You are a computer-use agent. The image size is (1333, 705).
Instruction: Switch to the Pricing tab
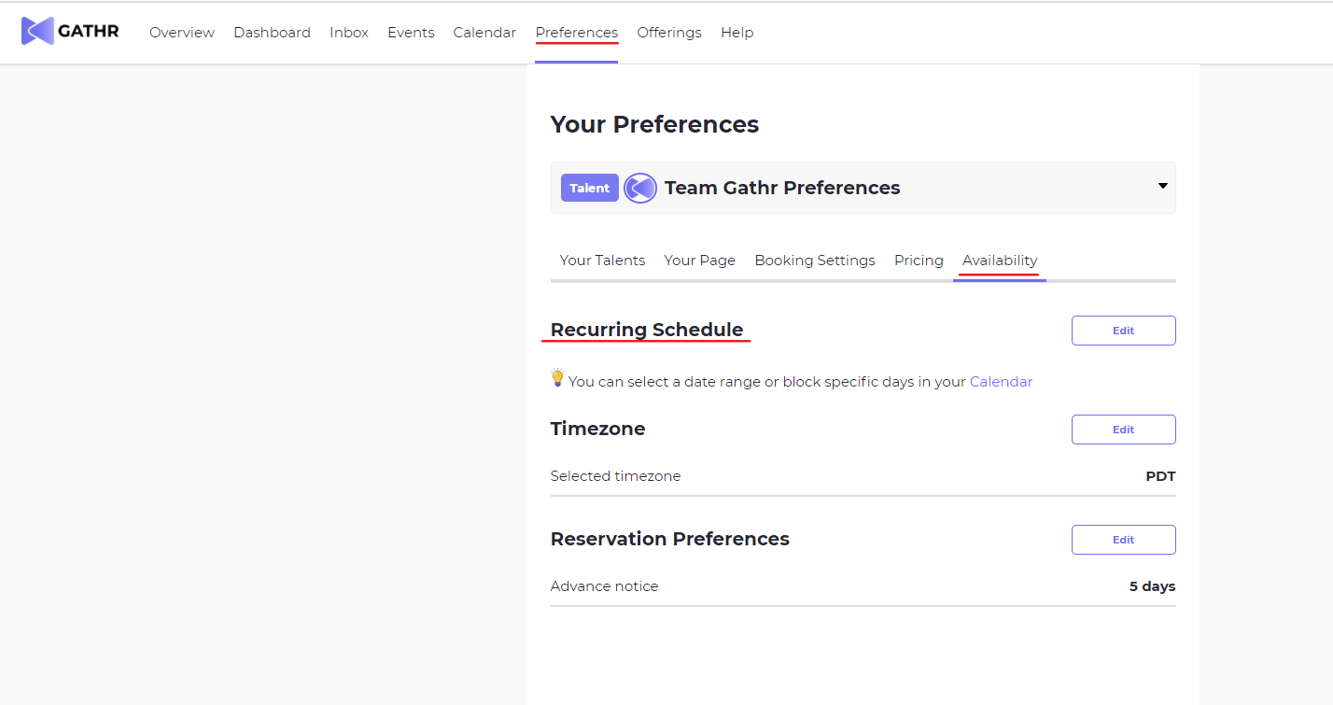(x=919, y=261)
